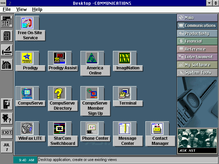Select the Communications tab
Viewport: 219px width, 164px height.
tap(197, 26)
